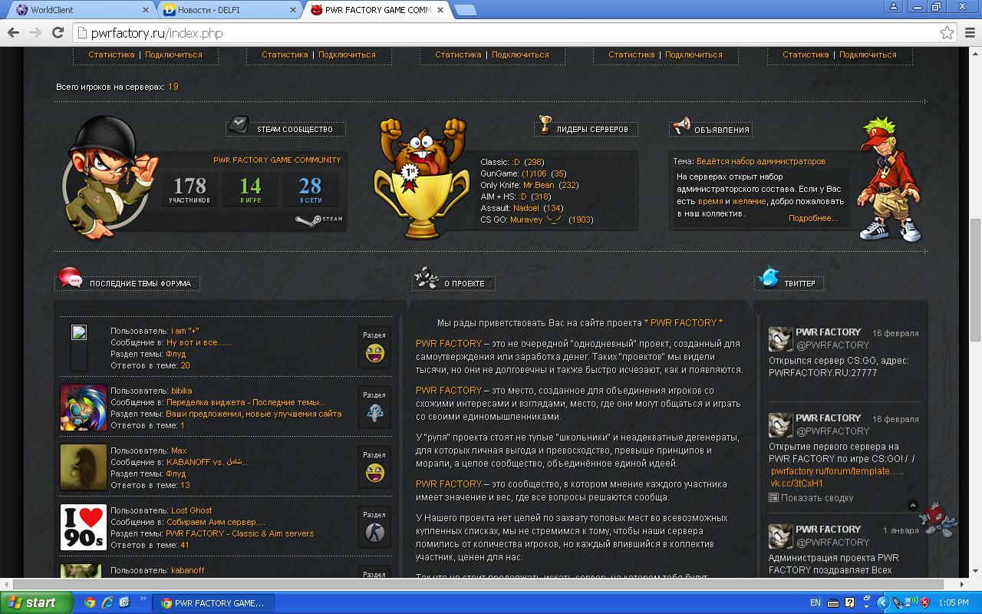
Task: Click the Counter-Strike section icon beside Lost Ghost
Action: click(374, 533)
